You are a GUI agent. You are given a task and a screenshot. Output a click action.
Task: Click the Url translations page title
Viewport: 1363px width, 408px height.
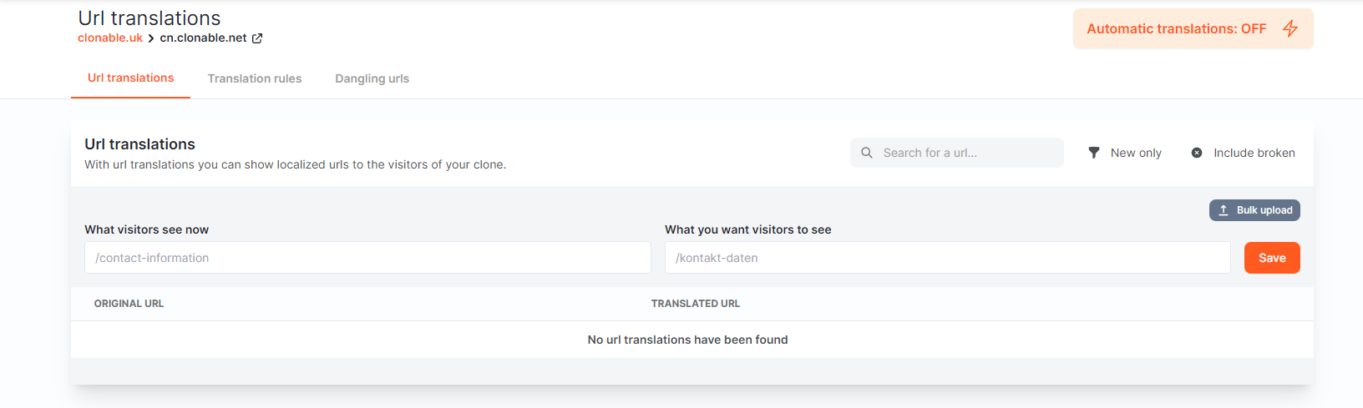[x=149, y=18]
